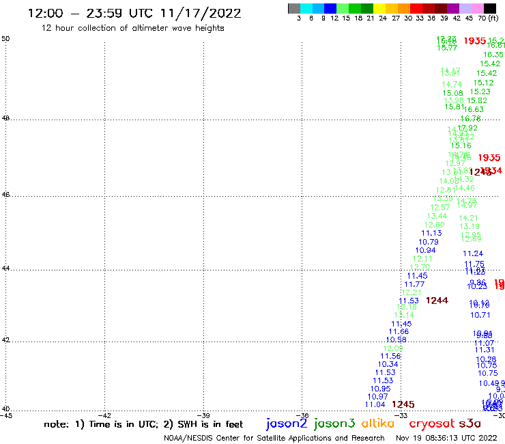Click the 15.16 wave height value

[x=461, y=145]
